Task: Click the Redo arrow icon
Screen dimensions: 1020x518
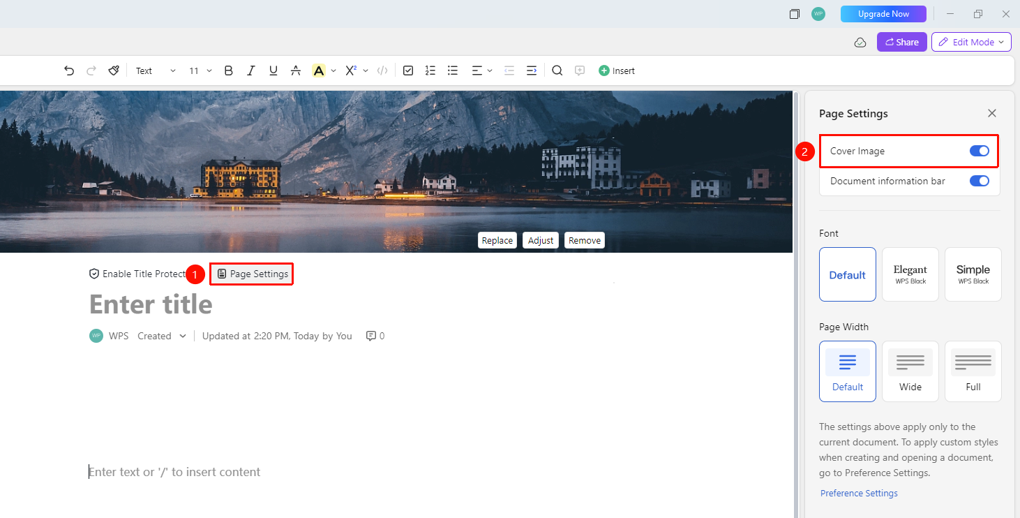Action: click(91, 71)
